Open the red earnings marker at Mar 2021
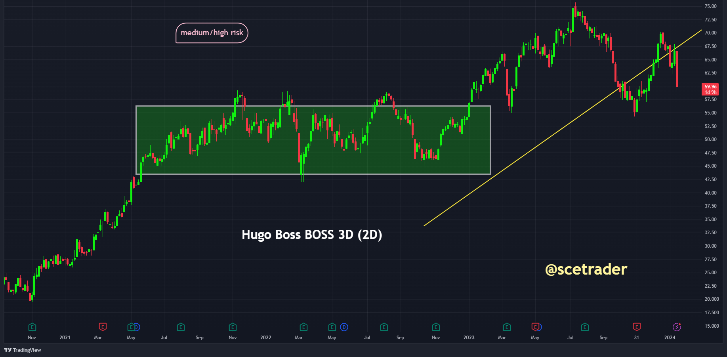This screenshot has width=727, height=357. (x=103, y=327)
